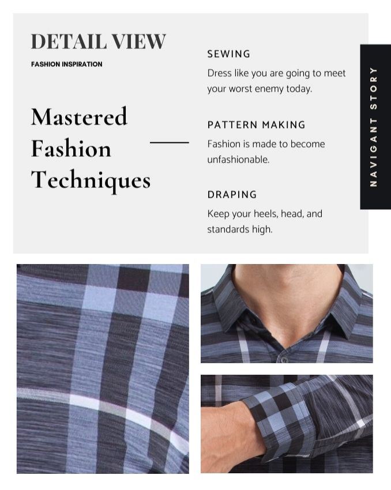Select the DRAPING section heading
The height and width of the screenshot is (490, 391).
232,194
